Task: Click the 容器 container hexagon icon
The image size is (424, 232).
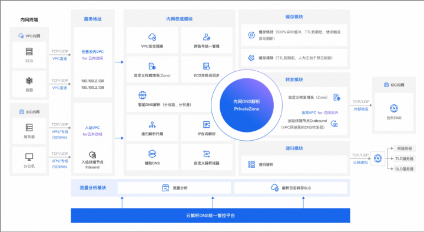Action: click(29, 81)
